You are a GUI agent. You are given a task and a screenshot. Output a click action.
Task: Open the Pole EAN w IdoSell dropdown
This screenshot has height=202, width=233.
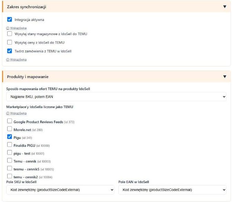(x=172, y=190)
